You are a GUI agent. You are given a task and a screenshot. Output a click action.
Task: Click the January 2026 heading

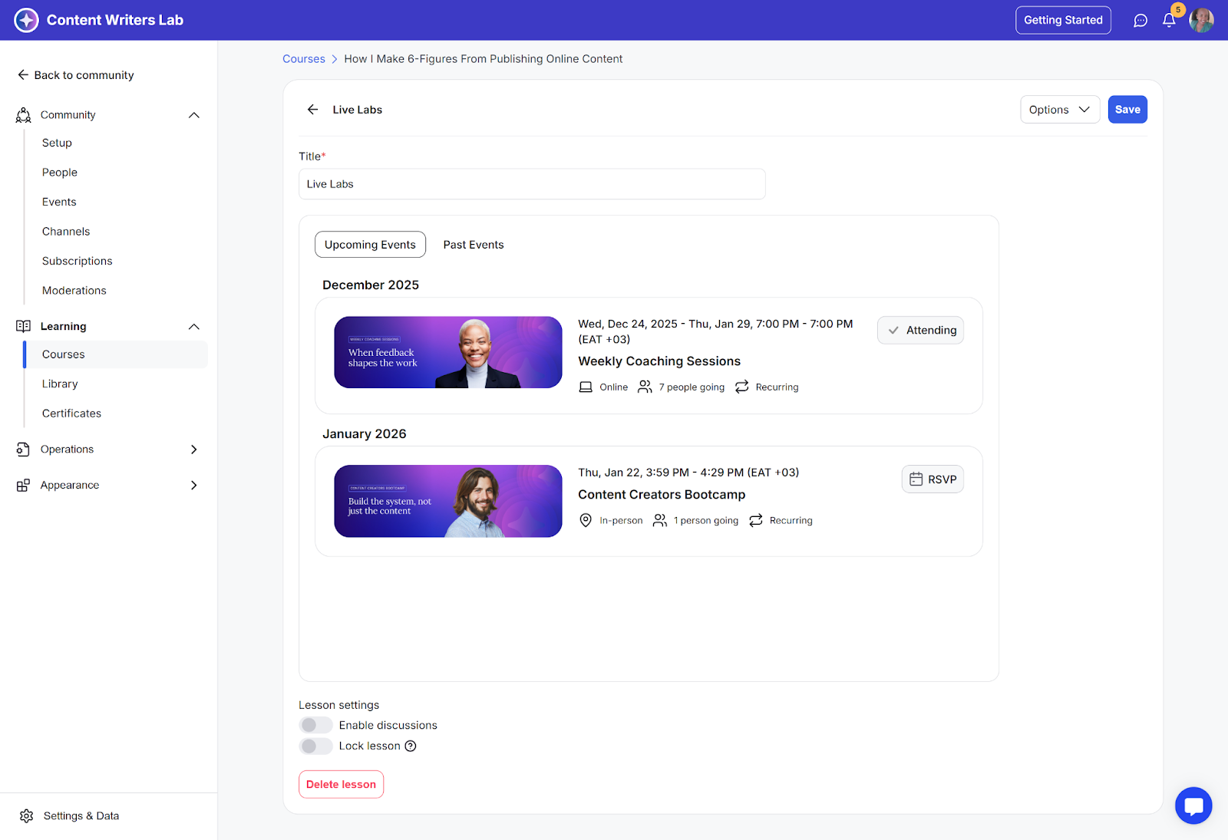point(365,434)
